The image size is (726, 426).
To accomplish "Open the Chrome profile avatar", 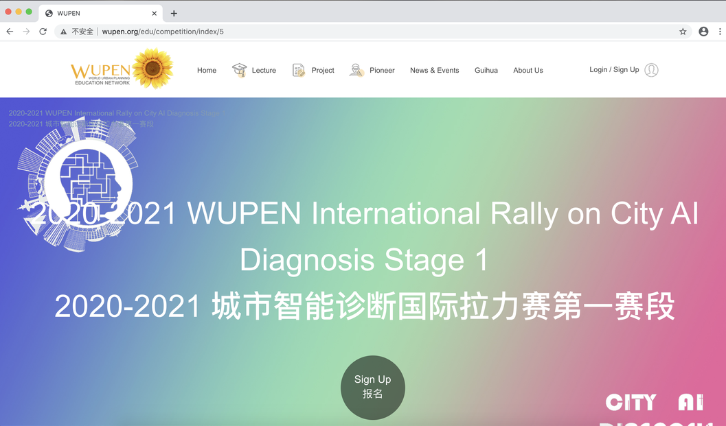I will pyautogui.click(x=703, y=32).
